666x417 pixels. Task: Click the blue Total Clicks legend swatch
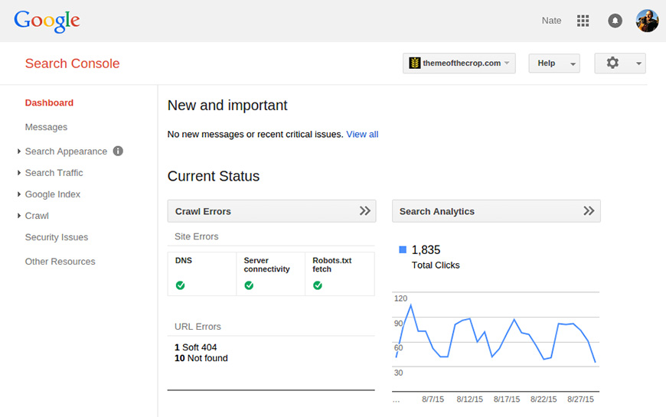coord(403,249)
